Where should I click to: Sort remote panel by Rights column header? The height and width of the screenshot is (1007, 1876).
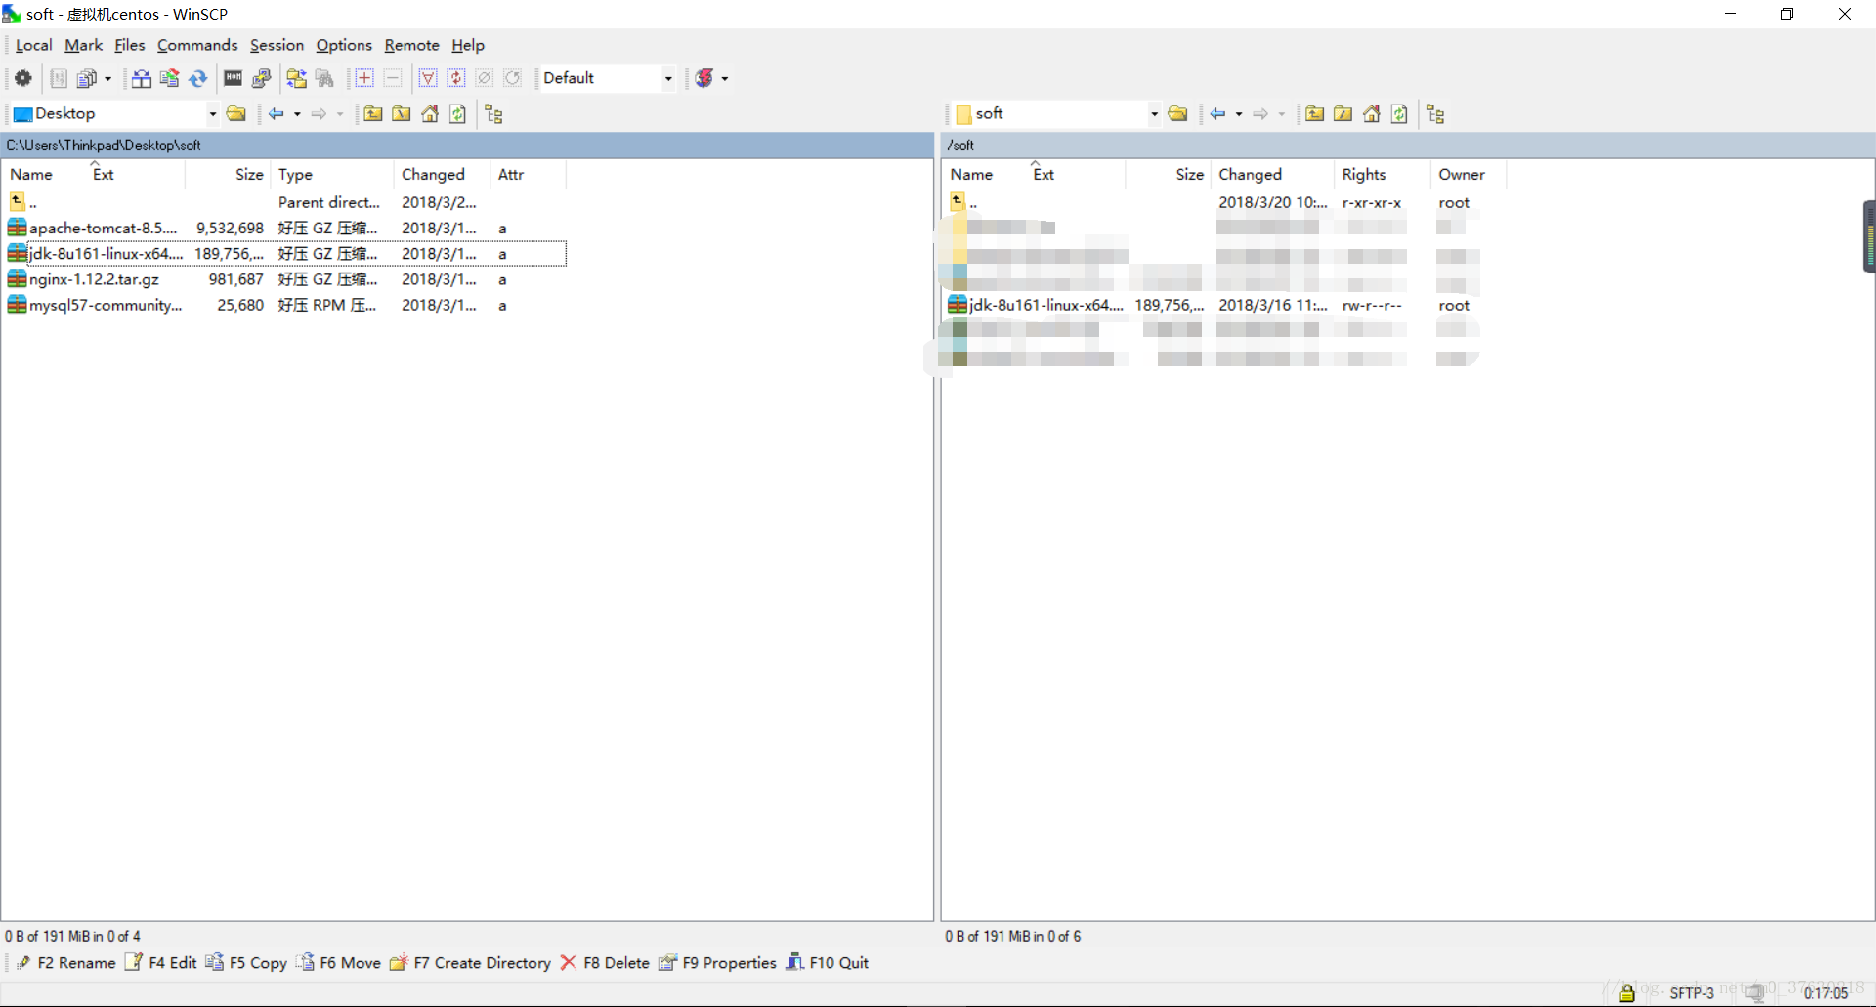(x=1382, y=174)
